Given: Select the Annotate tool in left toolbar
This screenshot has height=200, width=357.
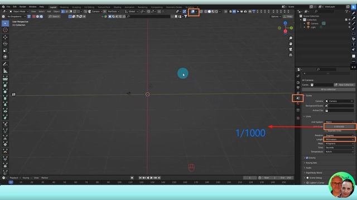Looking at the screenshot, I should (5, 64).
